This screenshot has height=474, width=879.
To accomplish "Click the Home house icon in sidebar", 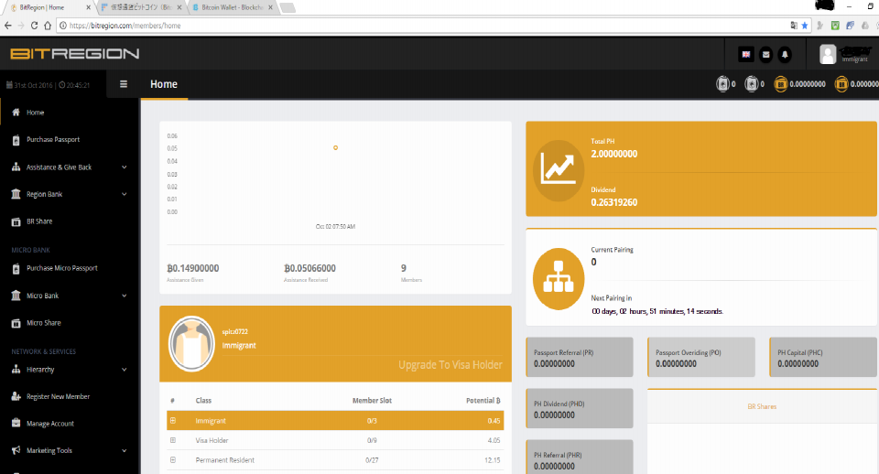I will pyautogui.click(x=16, y=112).
